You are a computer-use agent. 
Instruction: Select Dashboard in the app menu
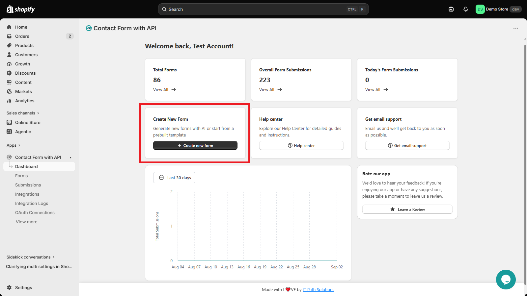click(39, 166)
